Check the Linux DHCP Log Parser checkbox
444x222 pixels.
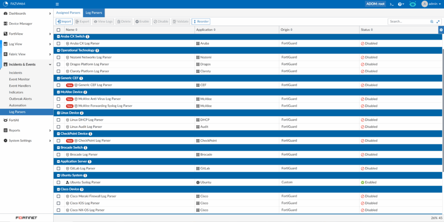(x=59, y=120)
